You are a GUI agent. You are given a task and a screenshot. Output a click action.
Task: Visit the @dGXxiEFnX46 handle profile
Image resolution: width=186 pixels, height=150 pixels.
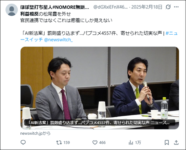[111, 7]
